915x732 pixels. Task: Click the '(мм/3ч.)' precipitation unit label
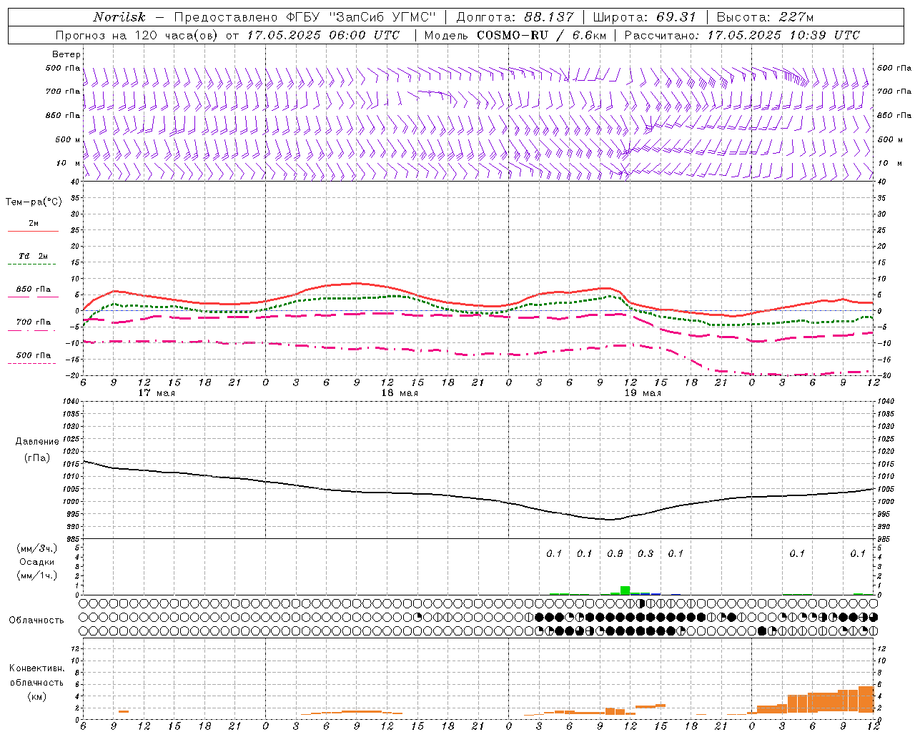tap(37, 548)
